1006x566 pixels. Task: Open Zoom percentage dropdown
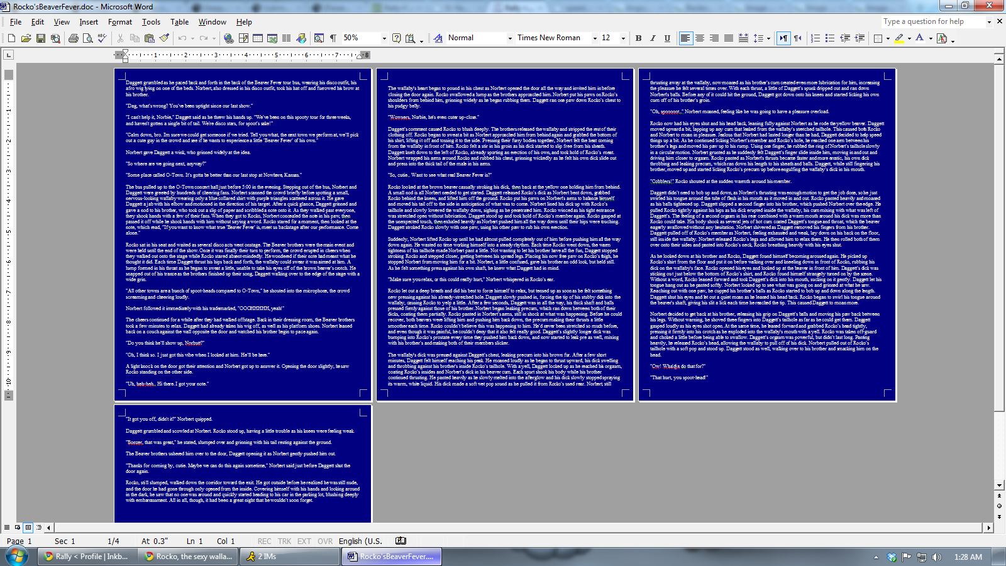(x=384, y=38)
